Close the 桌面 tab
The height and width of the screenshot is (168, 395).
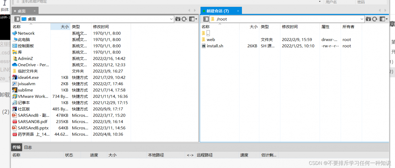[x=35, y=11]
